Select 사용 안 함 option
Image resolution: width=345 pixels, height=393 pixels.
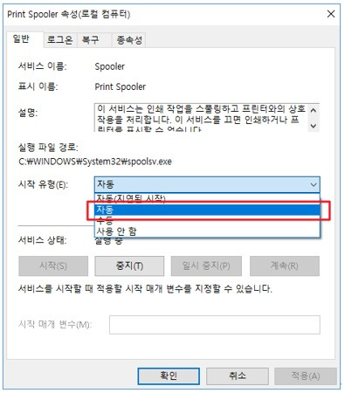(207, 231)
